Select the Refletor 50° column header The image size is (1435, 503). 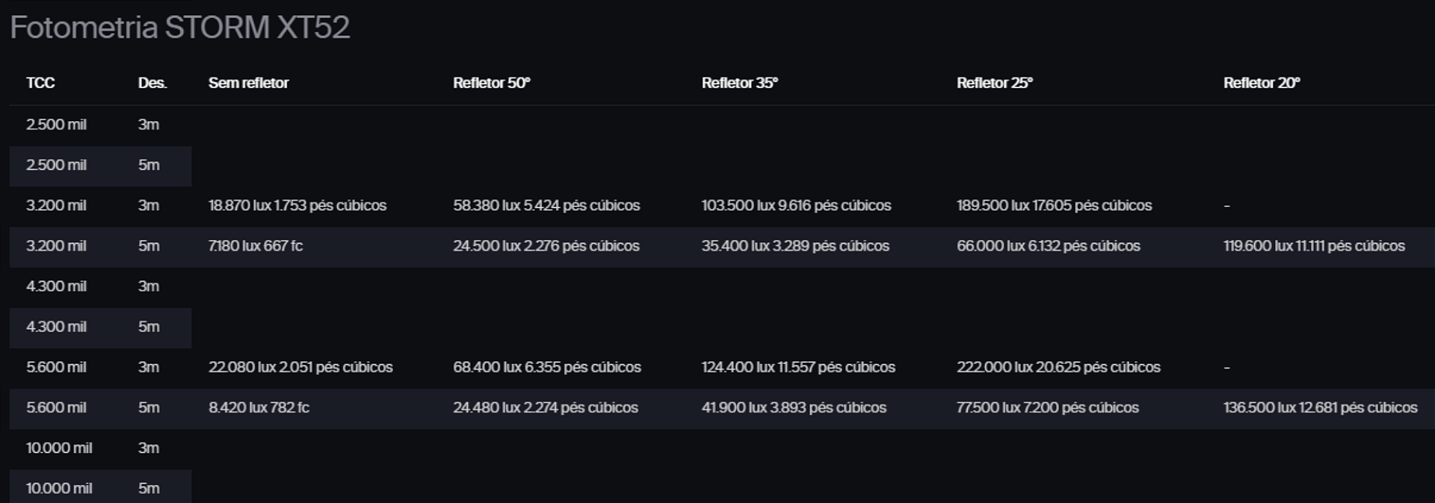point(491,83)
